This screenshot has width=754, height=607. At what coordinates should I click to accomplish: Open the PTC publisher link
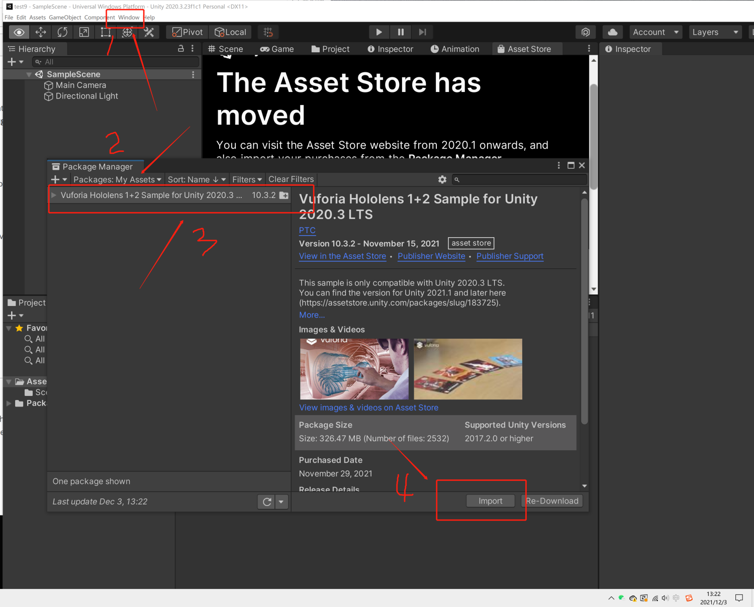pos(307,230)
